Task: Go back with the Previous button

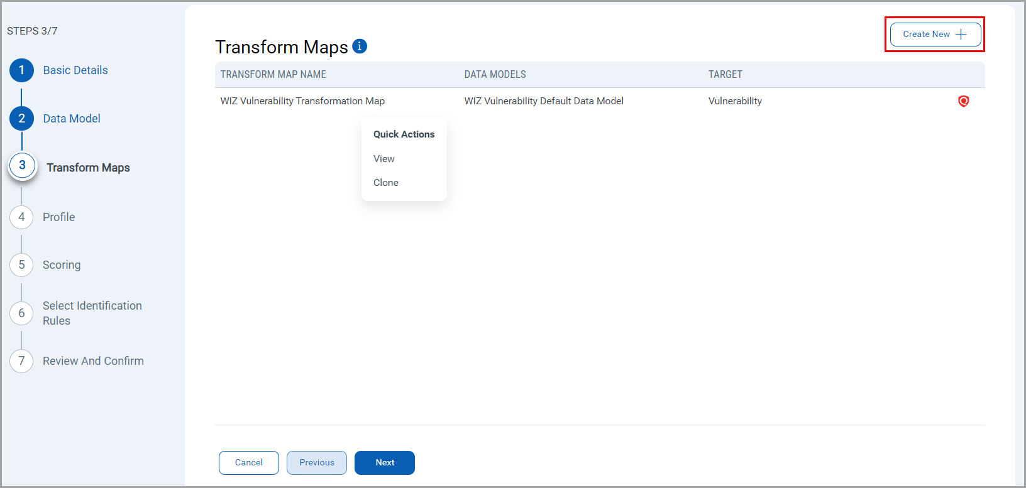Action: (317, 463)
